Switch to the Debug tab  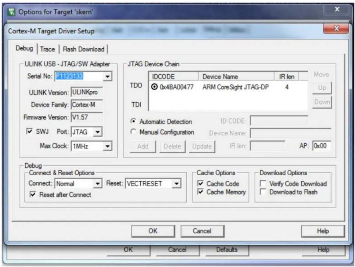point(24,48)
